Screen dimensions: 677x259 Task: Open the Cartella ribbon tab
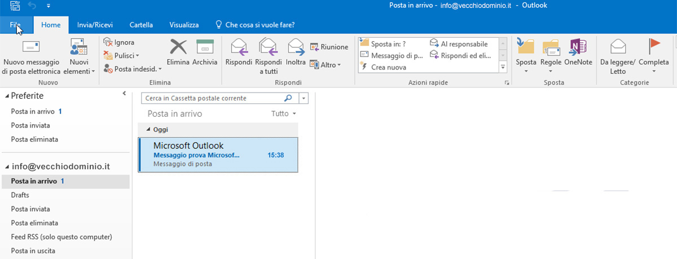[141, 25]
